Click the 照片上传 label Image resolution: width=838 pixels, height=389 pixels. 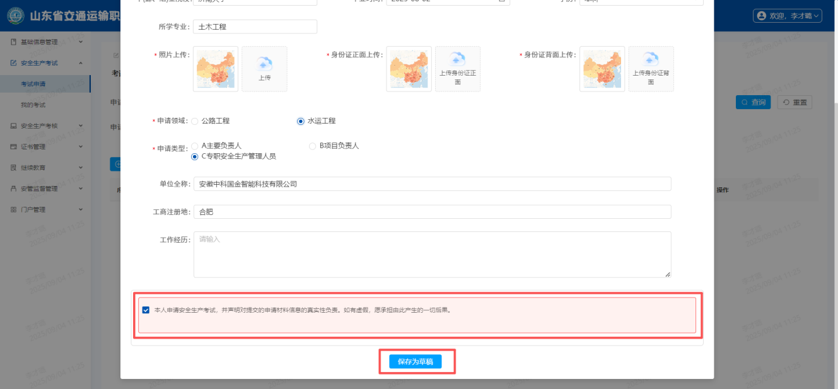pos(174,55)
